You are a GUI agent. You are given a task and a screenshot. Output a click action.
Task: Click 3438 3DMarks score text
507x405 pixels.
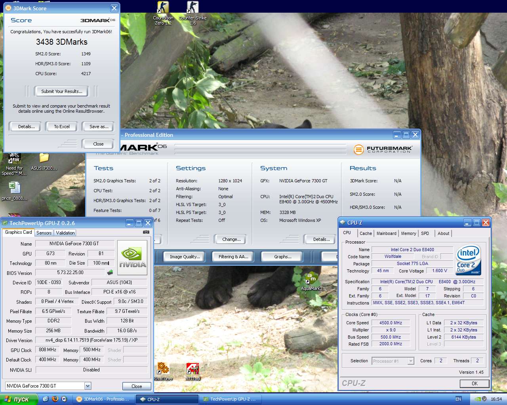pos(61,42)
